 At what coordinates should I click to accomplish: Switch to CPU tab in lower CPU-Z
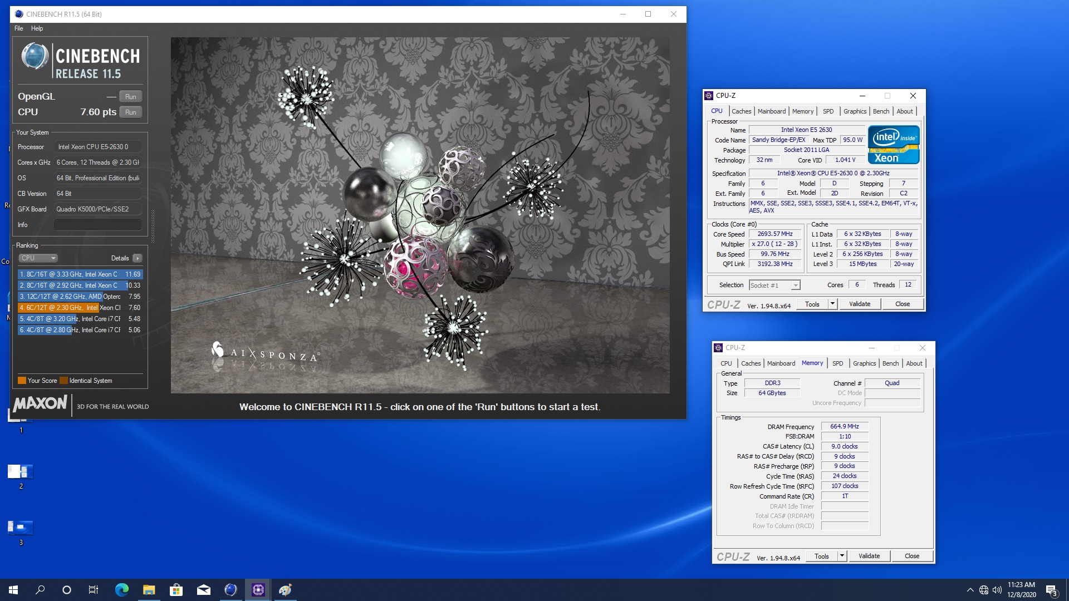pyautogui.click(x=726, y=363)
